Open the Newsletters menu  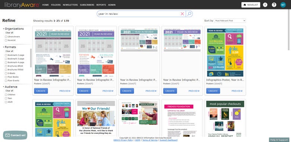click(70, 5)
